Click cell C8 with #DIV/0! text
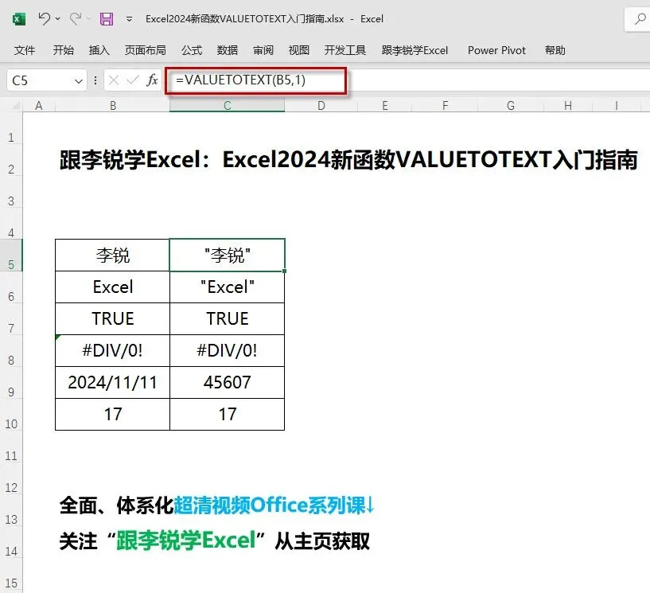This screenshot has width=650, height=593. tap(228, 350)
